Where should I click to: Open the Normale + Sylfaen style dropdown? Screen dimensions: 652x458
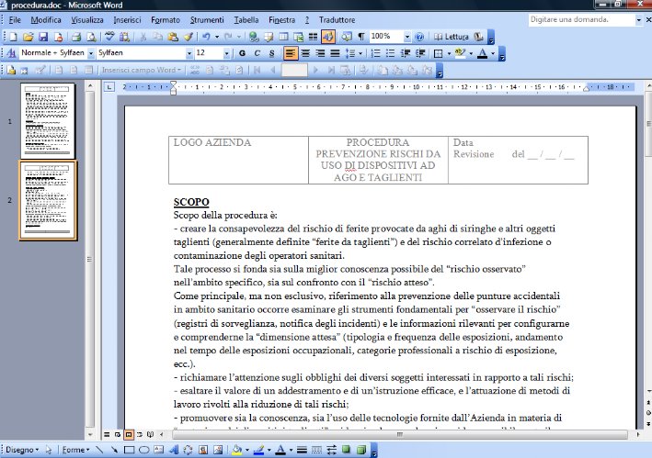[x=89, y=53]
